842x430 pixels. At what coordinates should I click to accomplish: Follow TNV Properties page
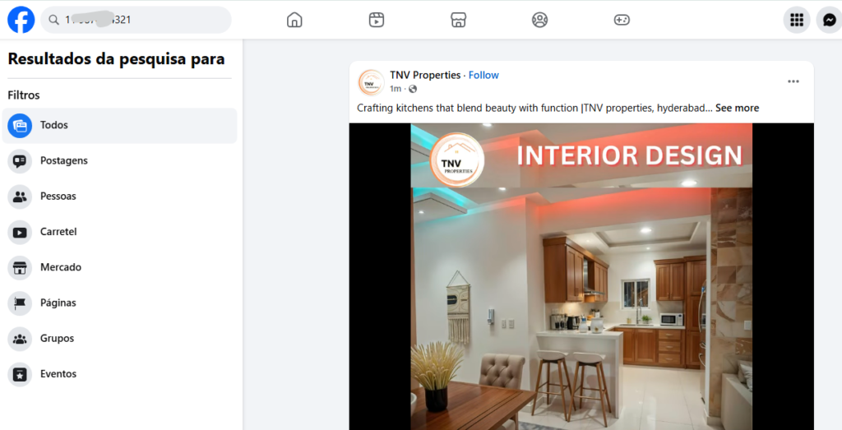click(x=483, y=75)
